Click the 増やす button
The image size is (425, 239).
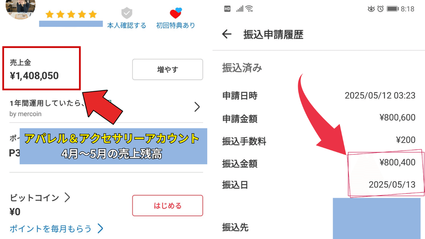coord(168,69)
